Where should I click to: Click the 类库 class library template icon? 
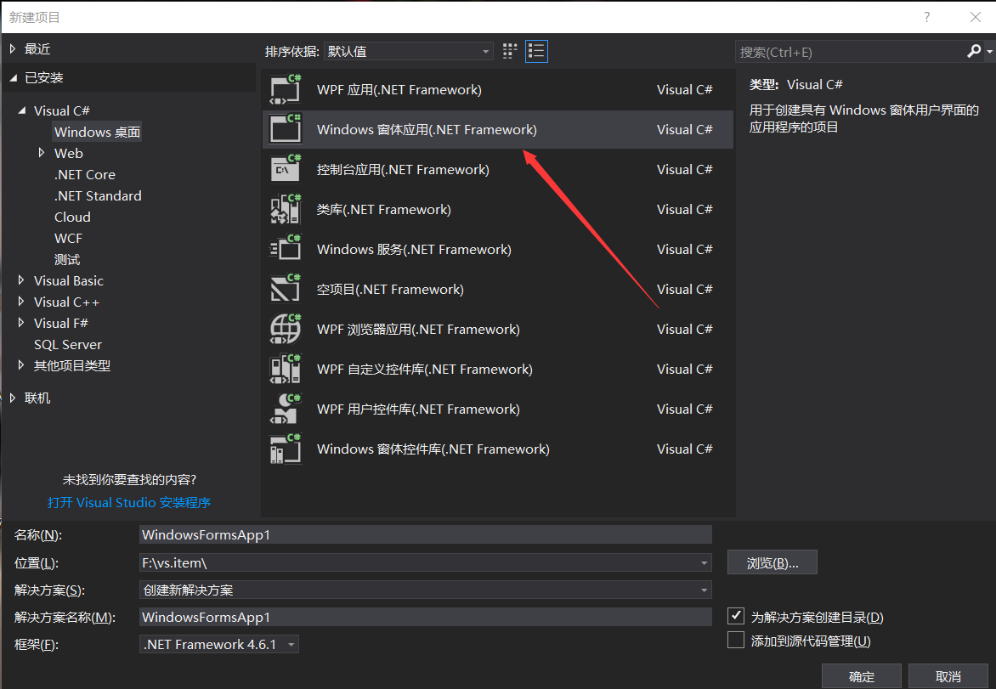pos(286,210)
